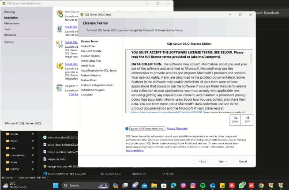Open the weather widget showing Mostly cloudy

click(15, 186)
